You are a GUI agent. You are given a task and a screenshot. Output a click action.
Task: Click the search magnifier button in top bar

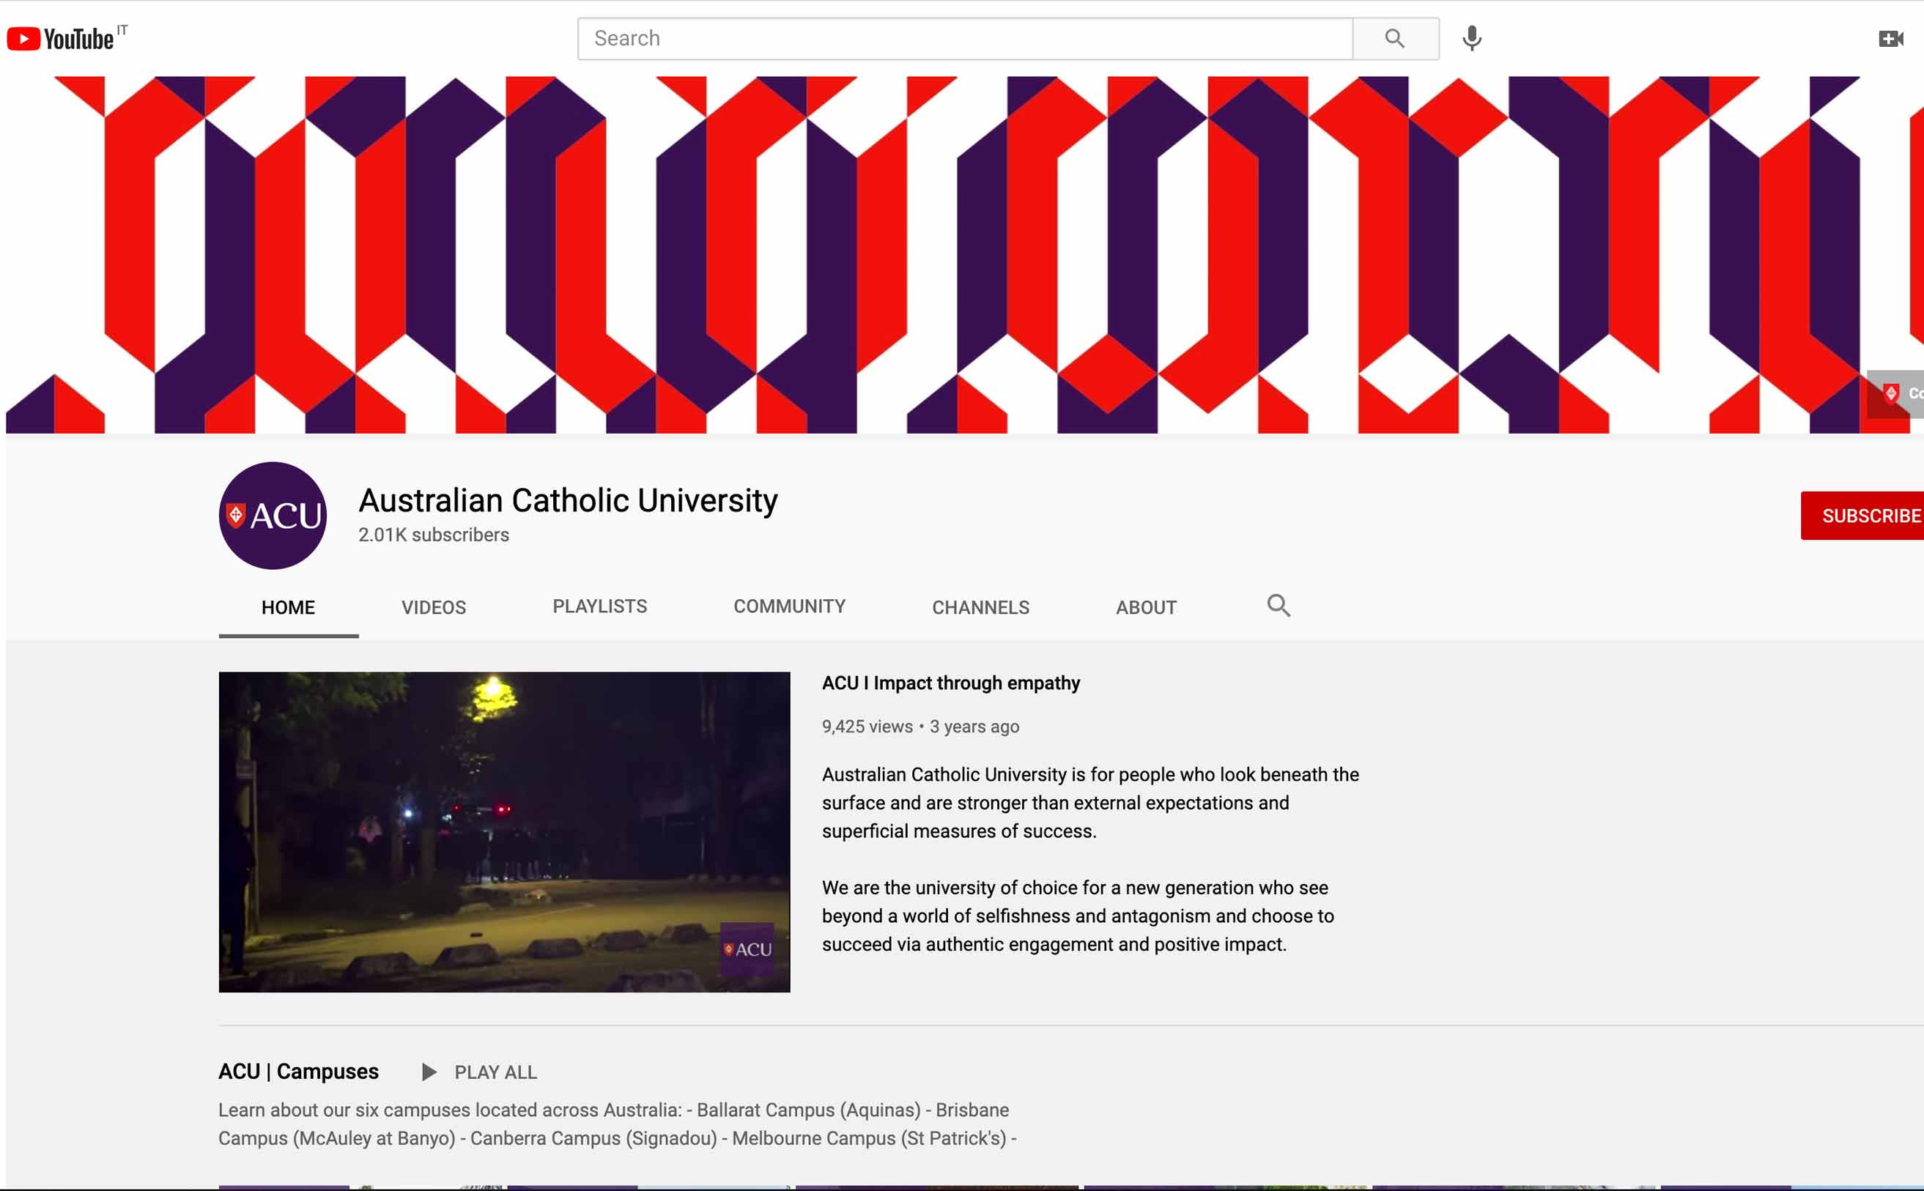click(x=1395, y=39)
